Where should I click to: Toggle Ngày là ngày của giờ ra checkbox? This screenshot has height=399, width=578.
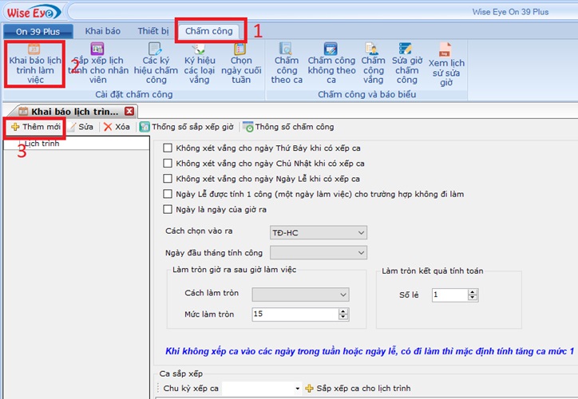168,210
